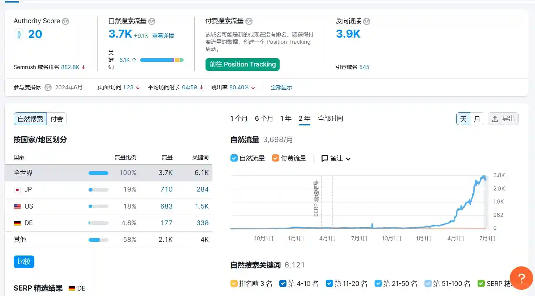The height and width of the screenshot is (296, 535).
Task: Click the 前往 Position Tracking button
Action: tap(242, 64)
